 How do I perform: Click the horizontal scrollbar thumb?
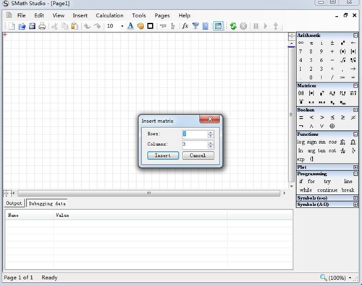[x=149, y=193]
